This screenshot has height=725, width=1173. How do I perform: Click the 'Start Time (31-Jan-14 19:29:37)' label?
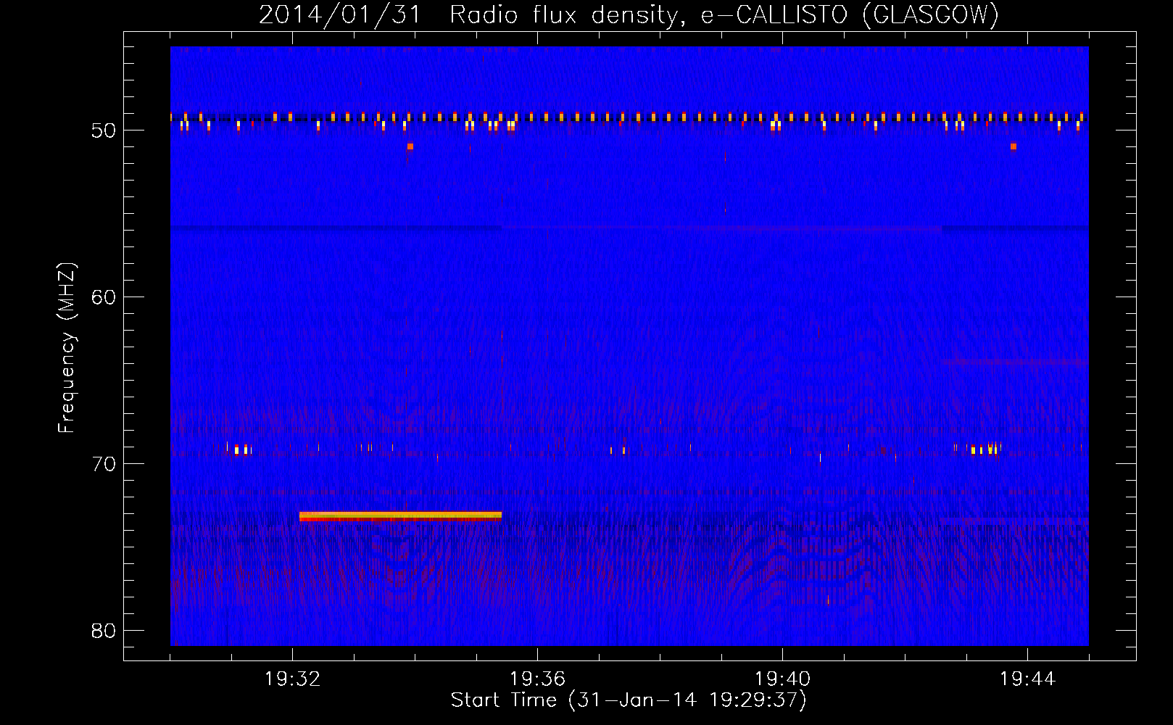[629, 700]
